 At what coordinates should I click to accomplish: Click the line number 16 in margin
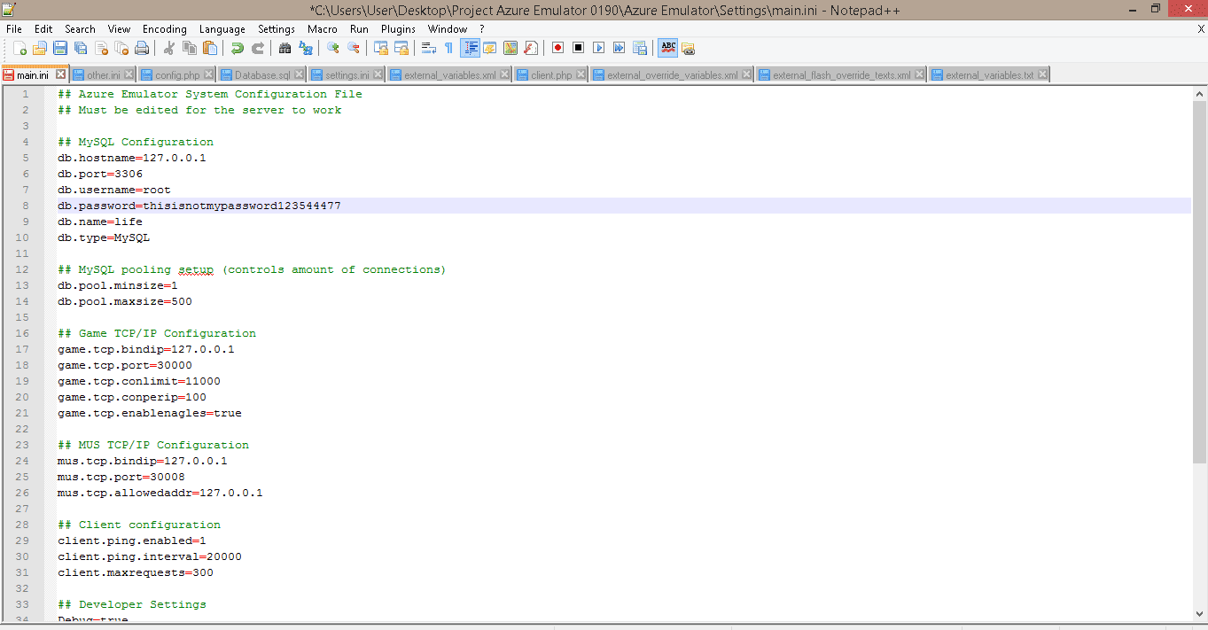[x=22, y=333]
